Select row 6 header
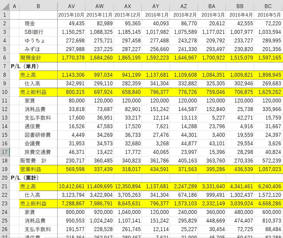 5,58
